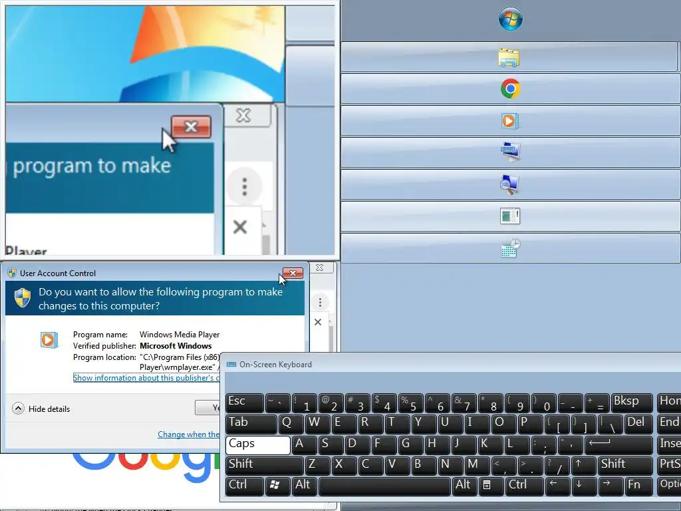Activate the Magnifier taskbar icon

coord(510,184)
